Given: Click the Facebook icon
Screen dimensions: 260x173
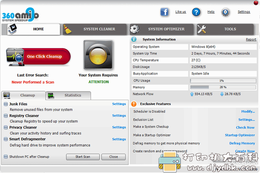Looking at the screenshot, I should pos(164,12).
